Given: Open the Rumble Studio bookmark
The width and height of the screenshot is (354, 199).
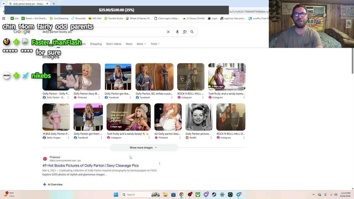Looking at the screenshot, I should tap(114, 19).
